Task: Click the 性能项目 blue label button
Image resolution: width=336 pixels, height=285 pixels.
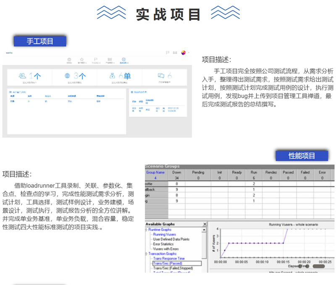Action: [x=302, y=156]
